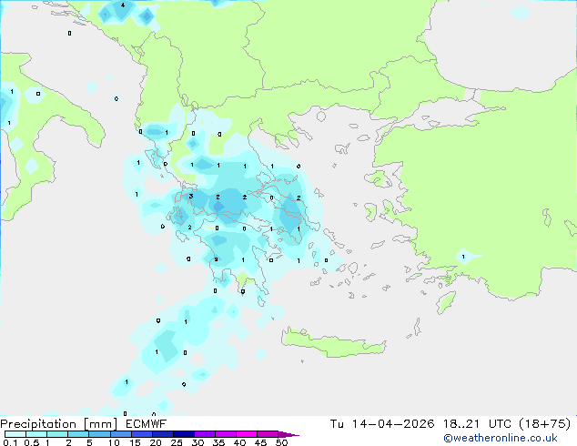Click the ECMWF model label
Image resolution: width=577 pixels, height=446 pixels.
pos(147,424)
